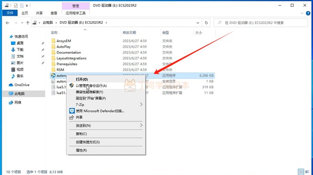Switch to the 主页 tab
313x175 pixels.
pos(25,13)
